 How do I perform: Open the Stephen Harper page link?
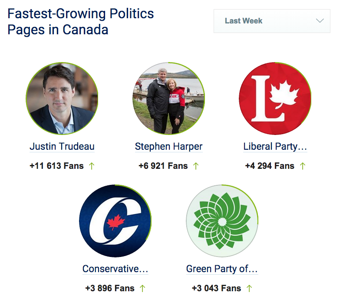168,146
